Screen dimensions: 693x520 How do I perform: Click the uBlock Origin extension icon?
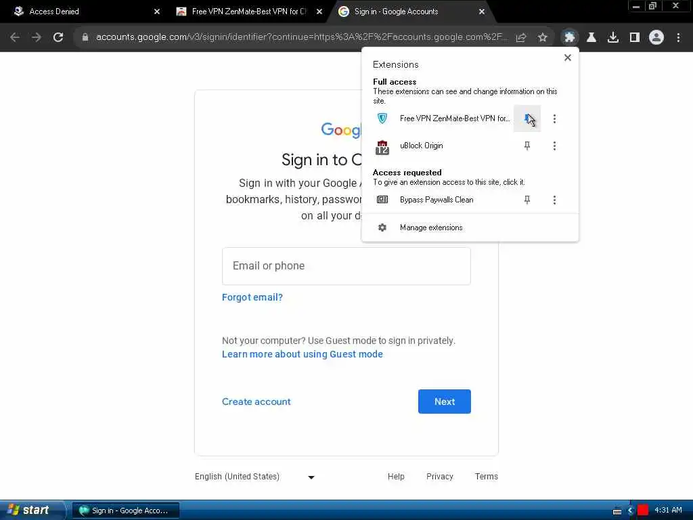tap(382, 148)
